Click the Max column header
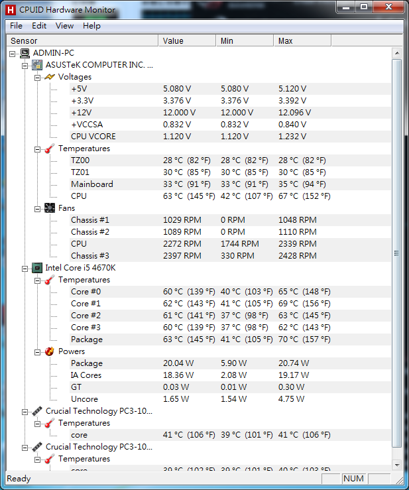Viewport: 409px width, 490px height. click(302, 40)
